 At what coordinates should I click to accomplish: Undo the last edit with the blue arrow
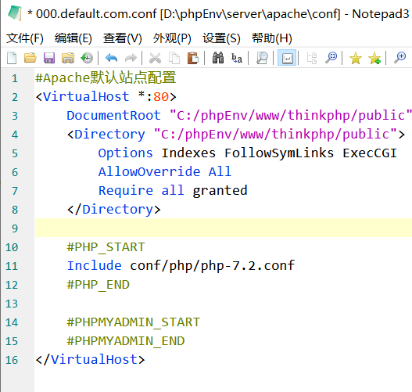(112, 58)
